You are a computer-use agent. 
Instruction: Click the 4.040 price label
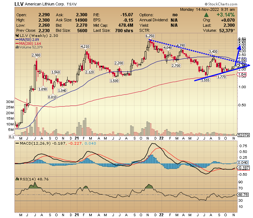point(168,48)
